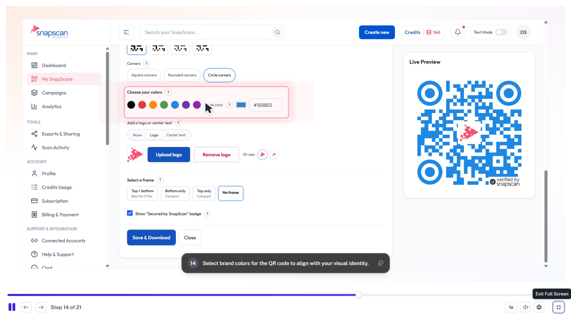Open the DS user avatar menu
571x321 pixels.
pos(523,32)
